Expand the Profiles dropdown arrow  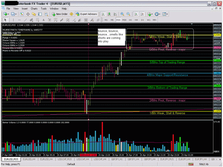(x=16, y=14)
